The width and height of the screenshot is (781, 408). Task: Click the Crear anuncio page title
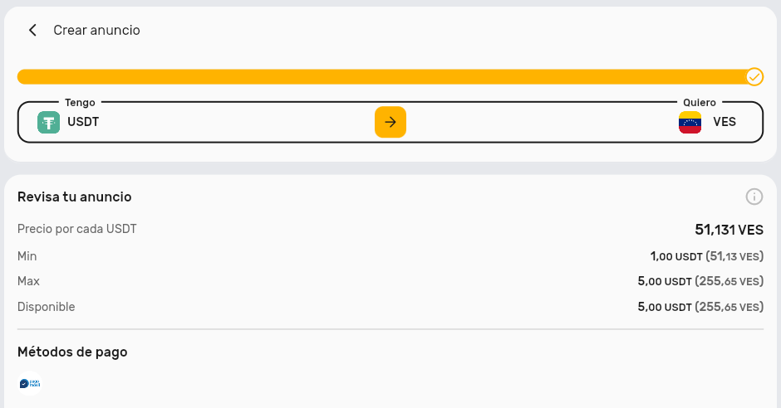pos(96,31)
